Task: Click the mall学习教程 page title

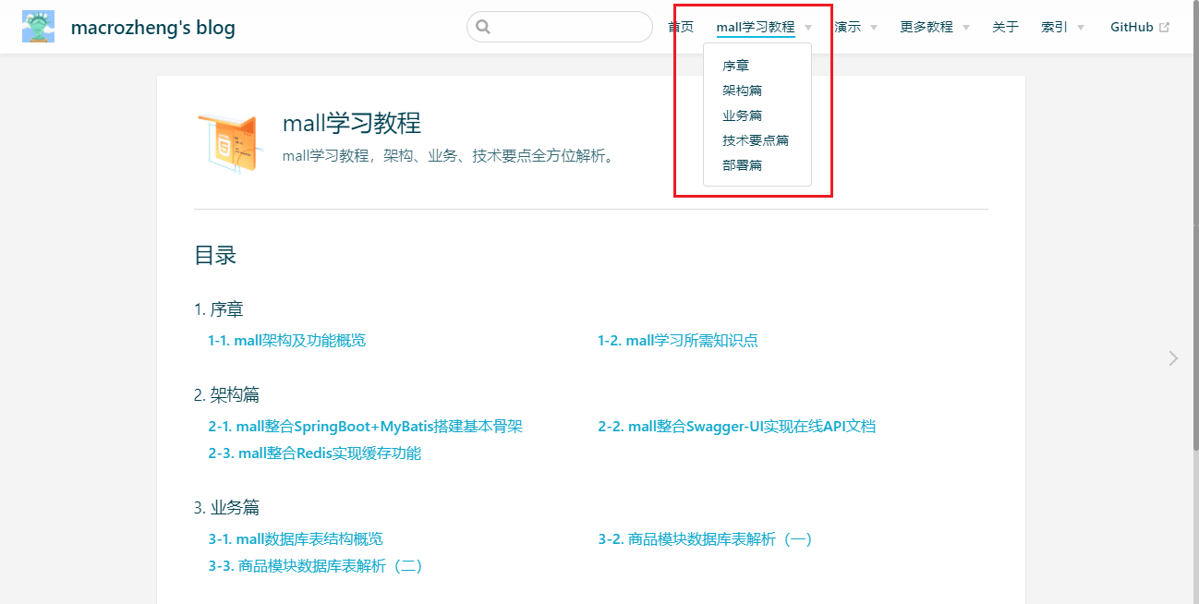Action: coord(352,123)
